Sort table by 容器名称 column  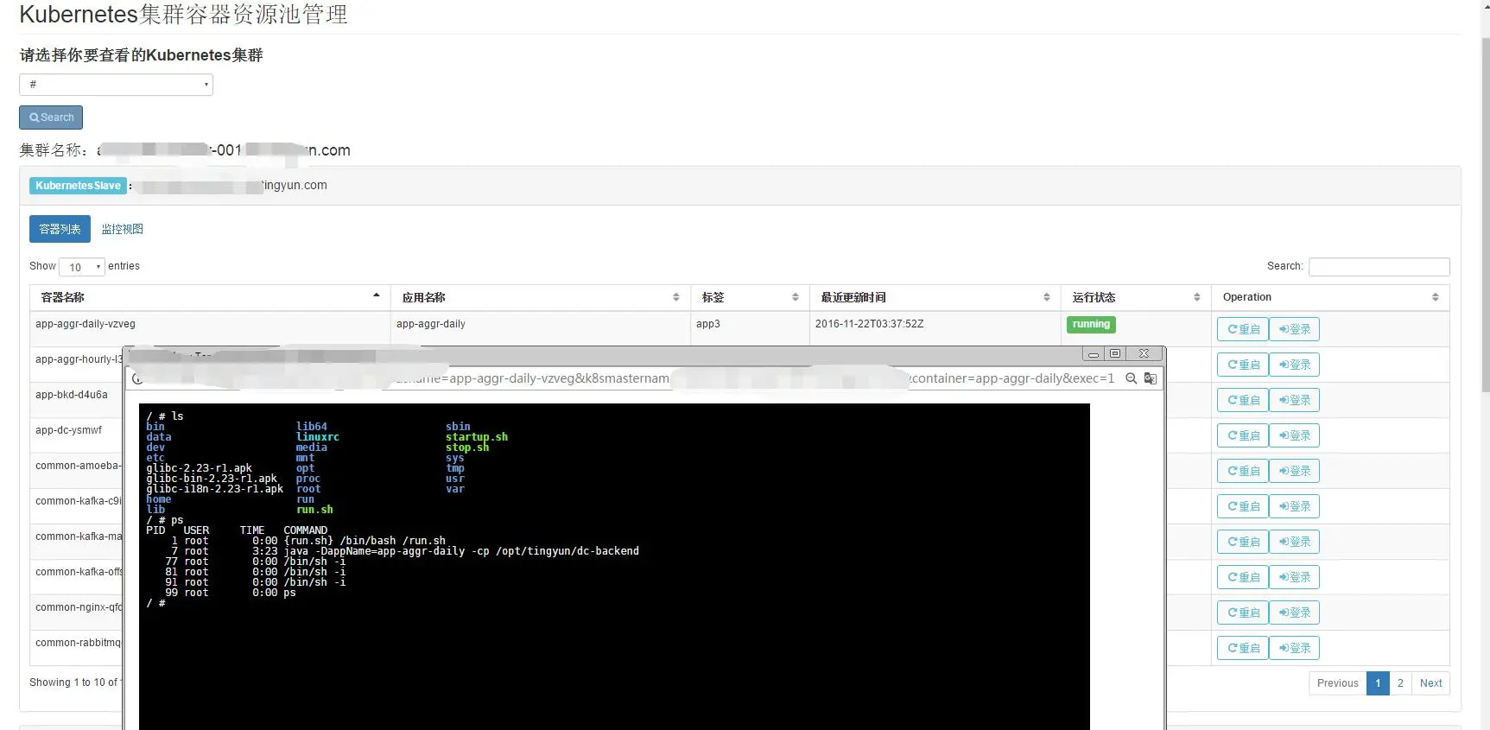click(x=210, y=297)
